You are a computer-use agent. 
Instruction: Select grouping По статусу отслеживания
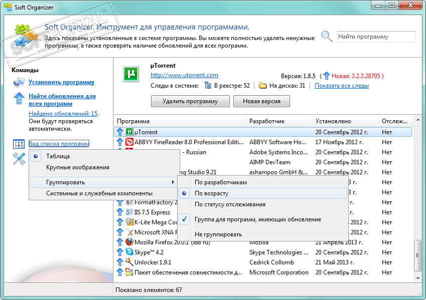263,204
